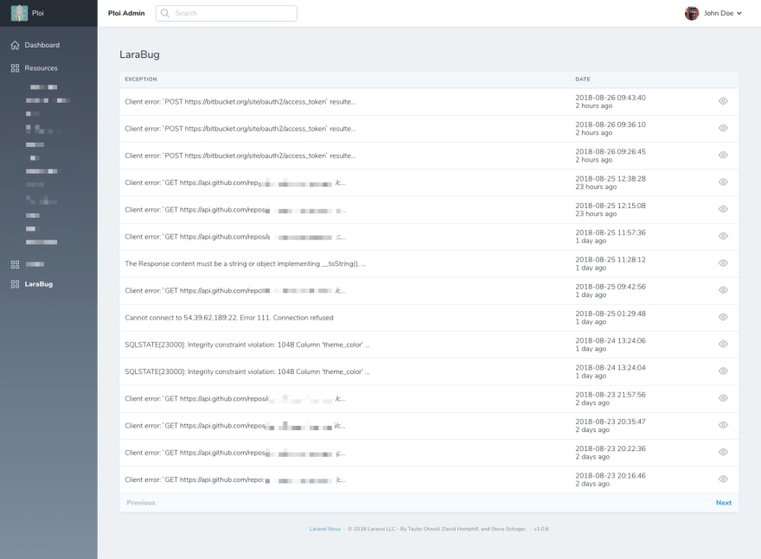Image resolution: width=761 pixels, height=559 pixels.
Task: View exception dated 2018-08-23 21:57:56
Action: tap(723, 398)
